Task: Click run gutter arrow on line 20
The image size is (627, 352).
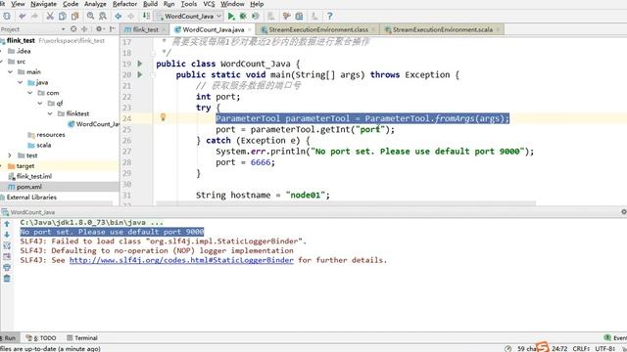Action: tap(140, 74)
